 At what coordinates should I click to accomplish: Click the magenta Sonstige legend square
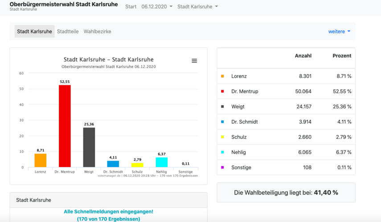click(x=222, y=167)
